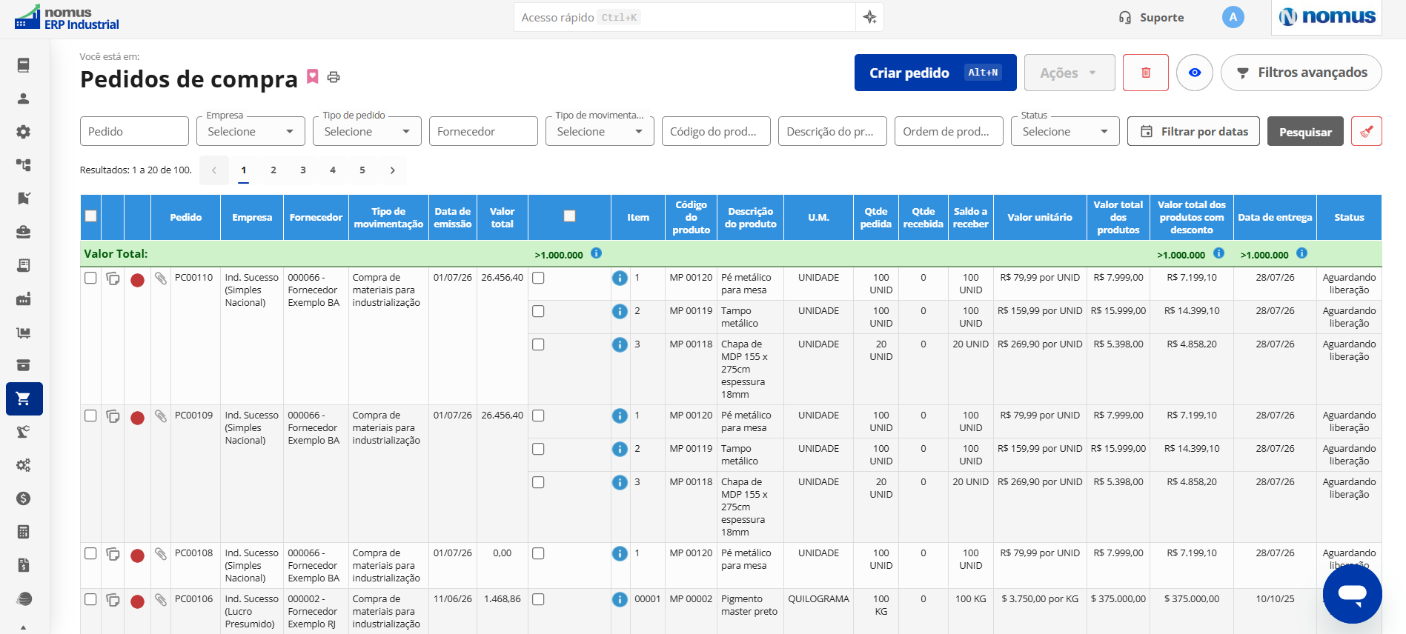
Task: Tick checkbox for item 3 Chapa de MDP in PC00110
Action: [538, 344]
